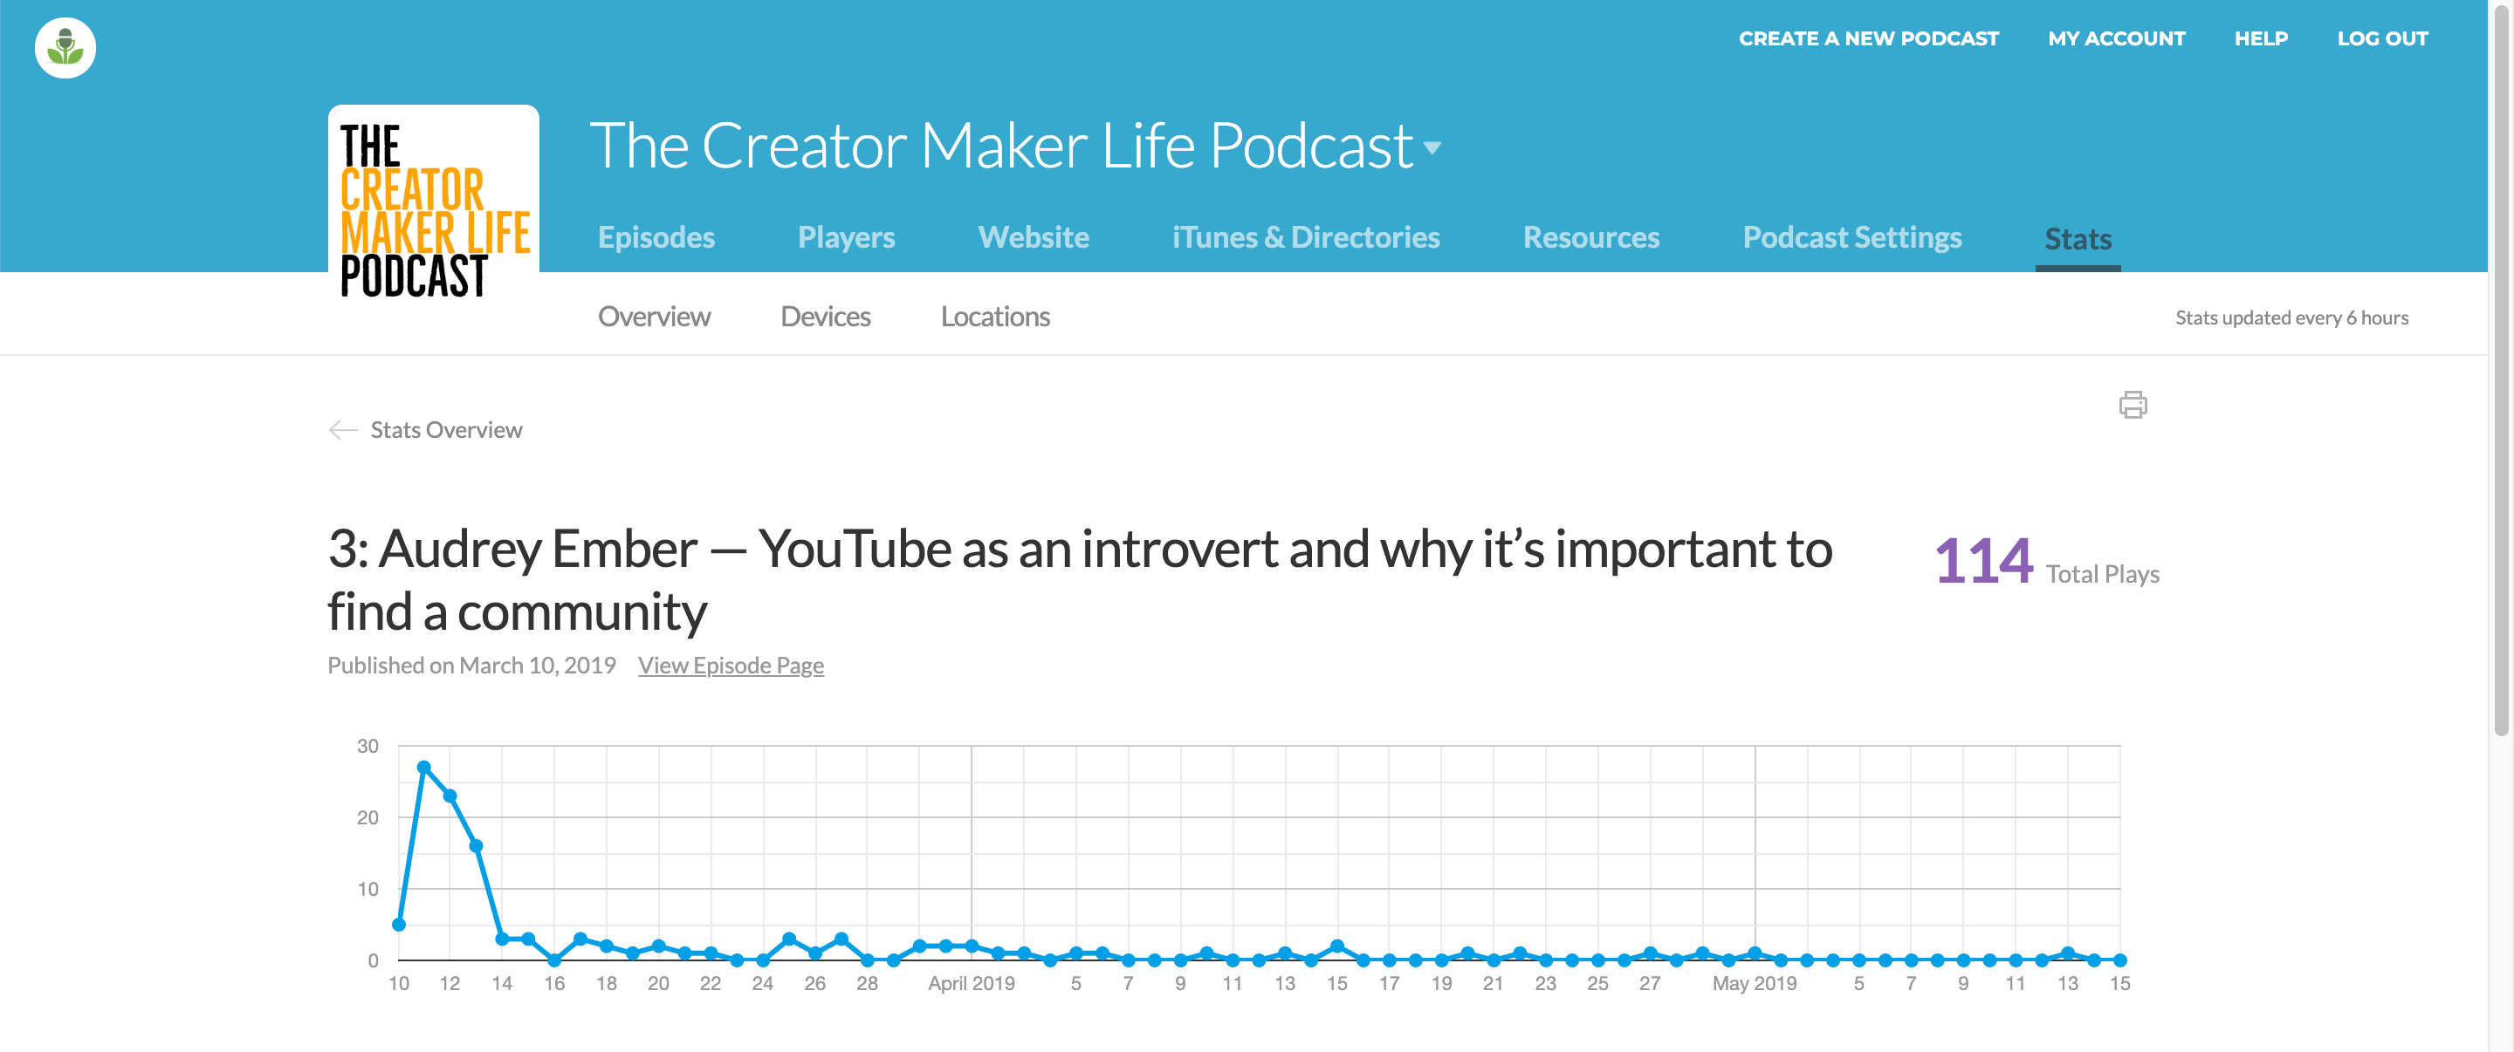Image resolution: width=2514 pixels, height=1052 pixels.
Task: Select the Overview stats sub-tab
Action: click(654, 317)
